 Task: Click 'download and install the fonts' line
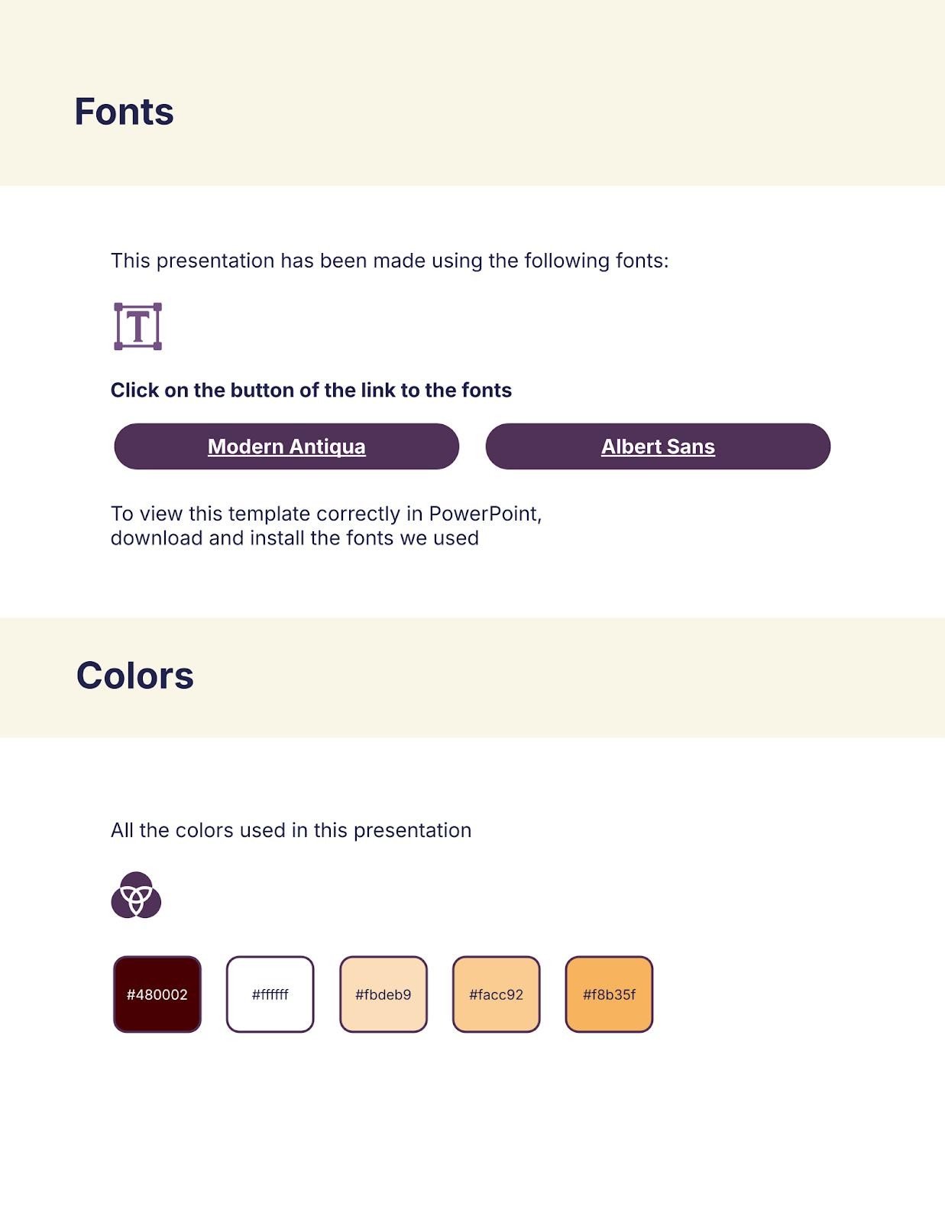pyautogui.click(x=295, y=538)
